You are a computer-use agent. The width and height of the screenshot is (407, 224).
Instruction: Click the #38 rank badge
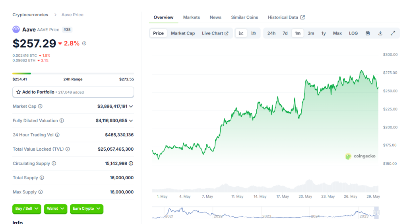pyautogui.click(x=67, y=29)
